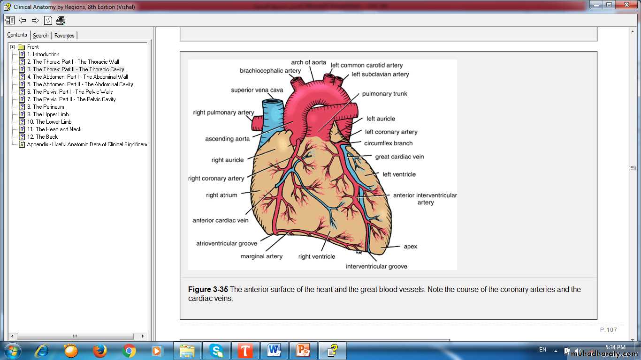Refresh the page with the toolbar icon

48,20
